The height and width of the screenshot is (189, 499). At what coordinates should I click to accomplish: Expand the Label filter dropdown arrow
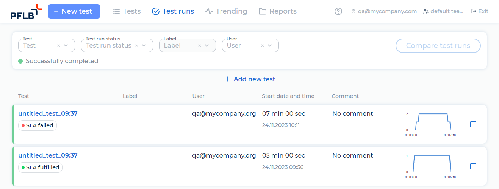[207, 46]
